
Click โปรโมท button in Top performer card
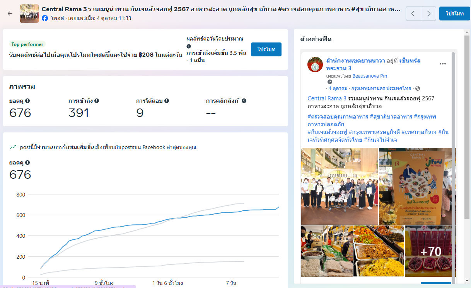(x=266, y=50)
